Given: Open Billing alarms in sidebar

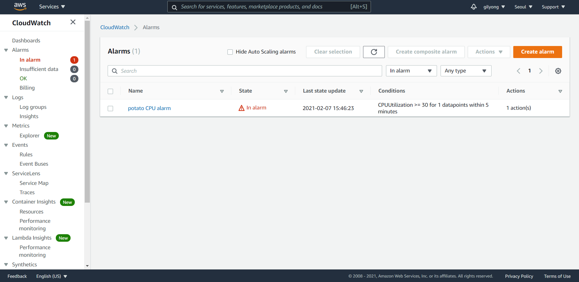Looking at the screenshot, I should [x=27, y=88].
